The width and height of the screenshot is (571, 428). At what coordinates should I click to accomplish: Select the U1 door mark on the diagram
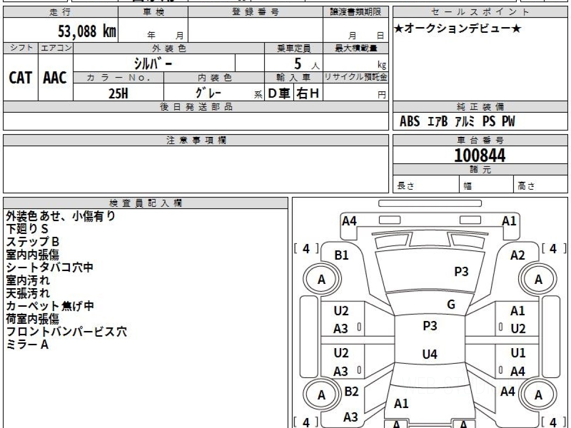click(518, 353)
